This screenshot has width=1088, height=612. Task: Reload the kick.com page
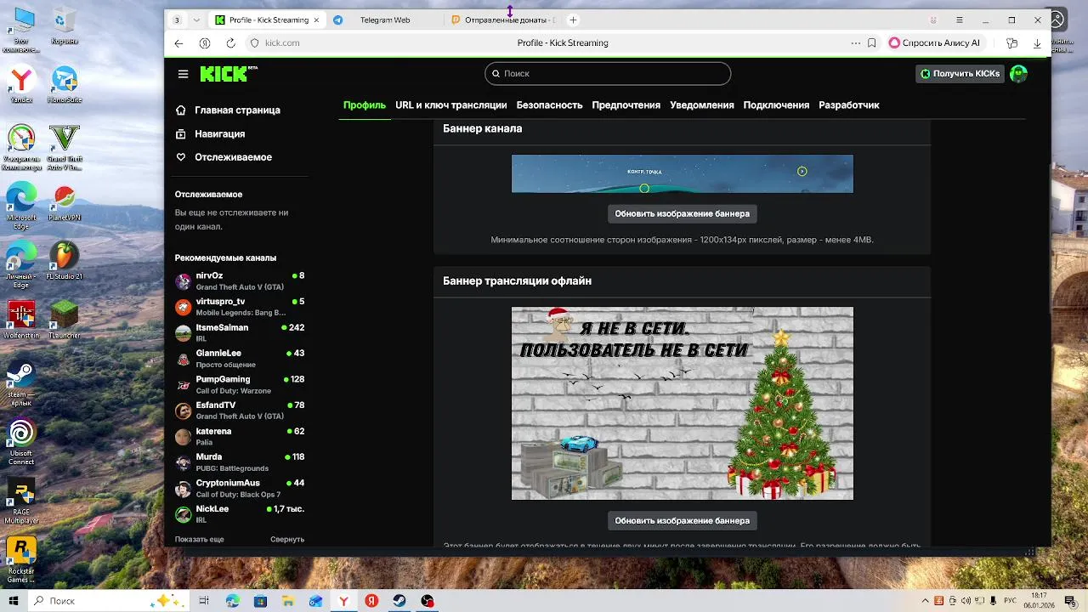pyautogui.click(x=230, y=42)
